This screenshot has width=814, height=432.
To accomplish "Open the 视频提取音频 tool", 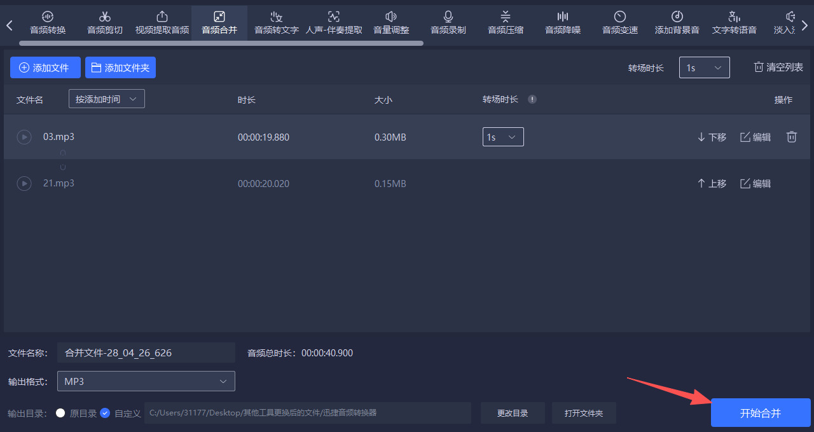I will [162, 23].
